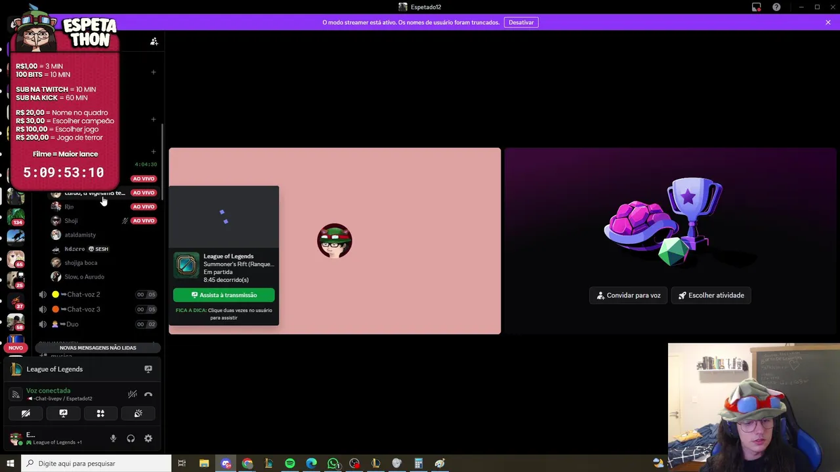The image size is (840, 472).
Task: Click the invite people icon at sidebar top
Action: pyautogui.click(x=154, y=41)
